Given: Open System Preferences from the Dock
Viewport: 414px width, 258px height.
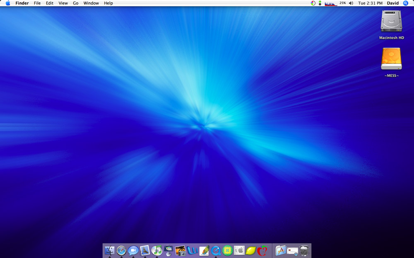Looking at the screenshot, I should pyautogui.click(x=239, y=251).
